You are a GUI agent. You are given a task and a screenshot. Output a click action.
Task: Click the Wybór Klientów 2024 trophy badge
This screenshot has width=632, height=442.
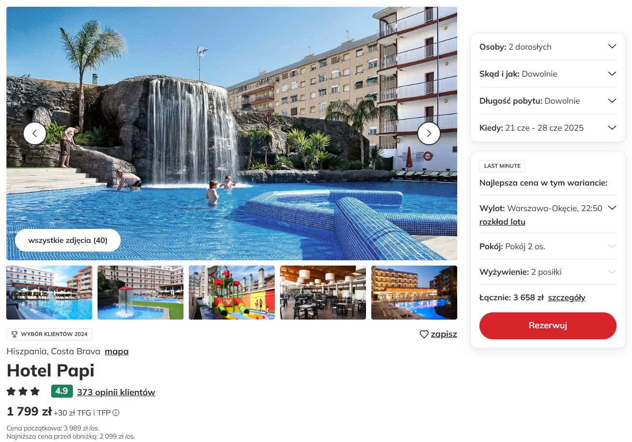click(x=49, y=334)
